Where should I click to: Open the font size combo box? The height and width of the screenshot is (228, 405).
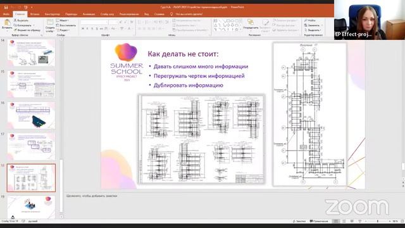pyautogui.click(x=113, y=23)
